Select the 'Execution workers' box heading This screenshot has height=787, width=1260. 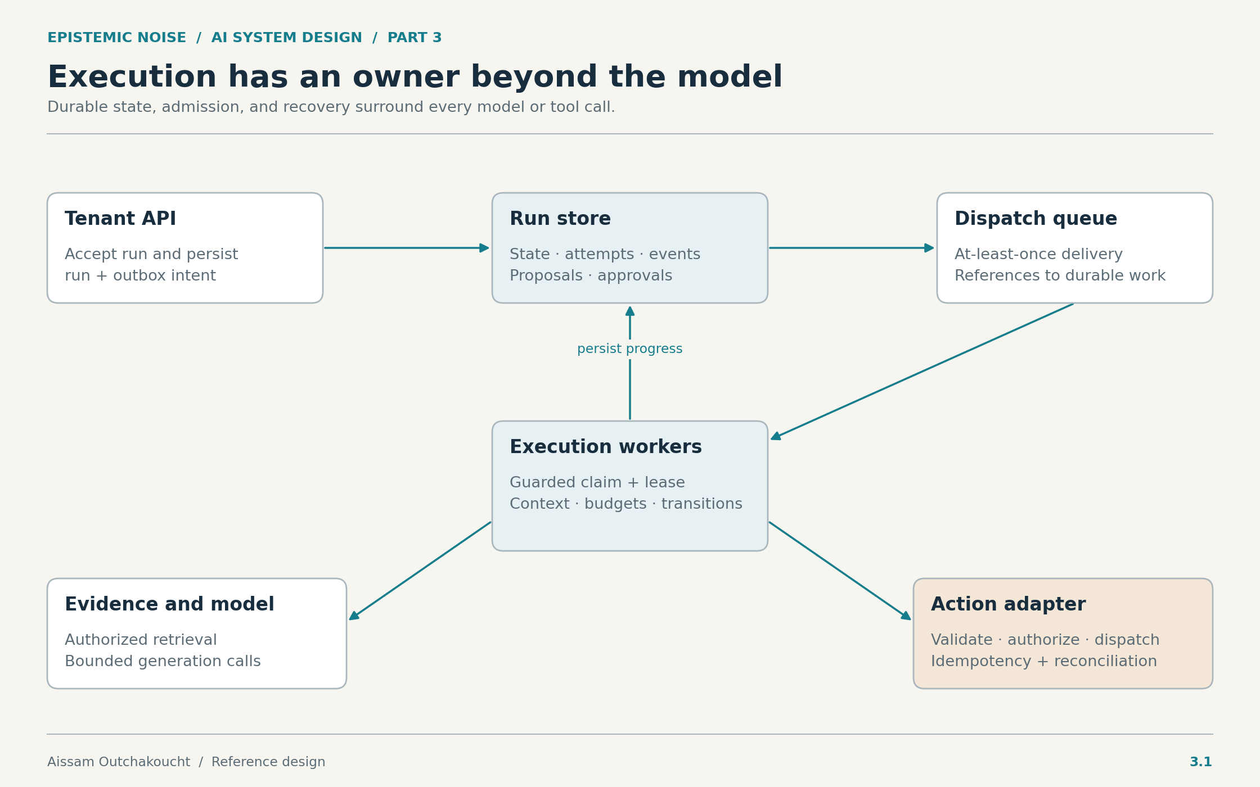pyautogui.click(x=606, y=447)
